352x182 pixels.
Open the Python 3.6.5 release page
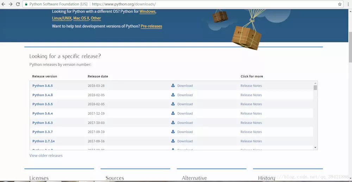(x=43, y=86)
